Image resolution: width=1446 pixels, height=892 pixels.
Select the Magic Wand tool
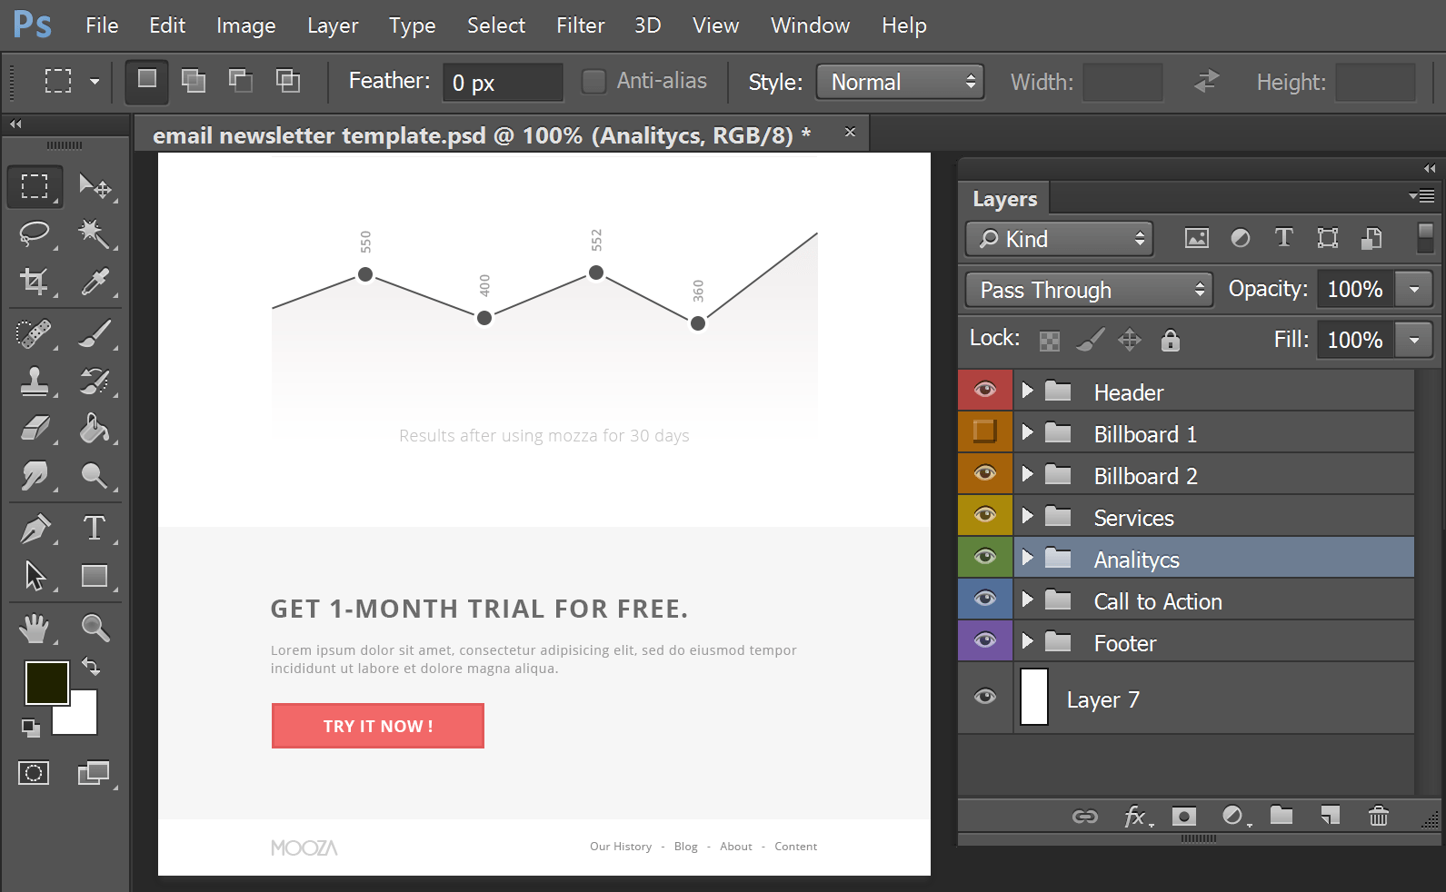[95, 233]
